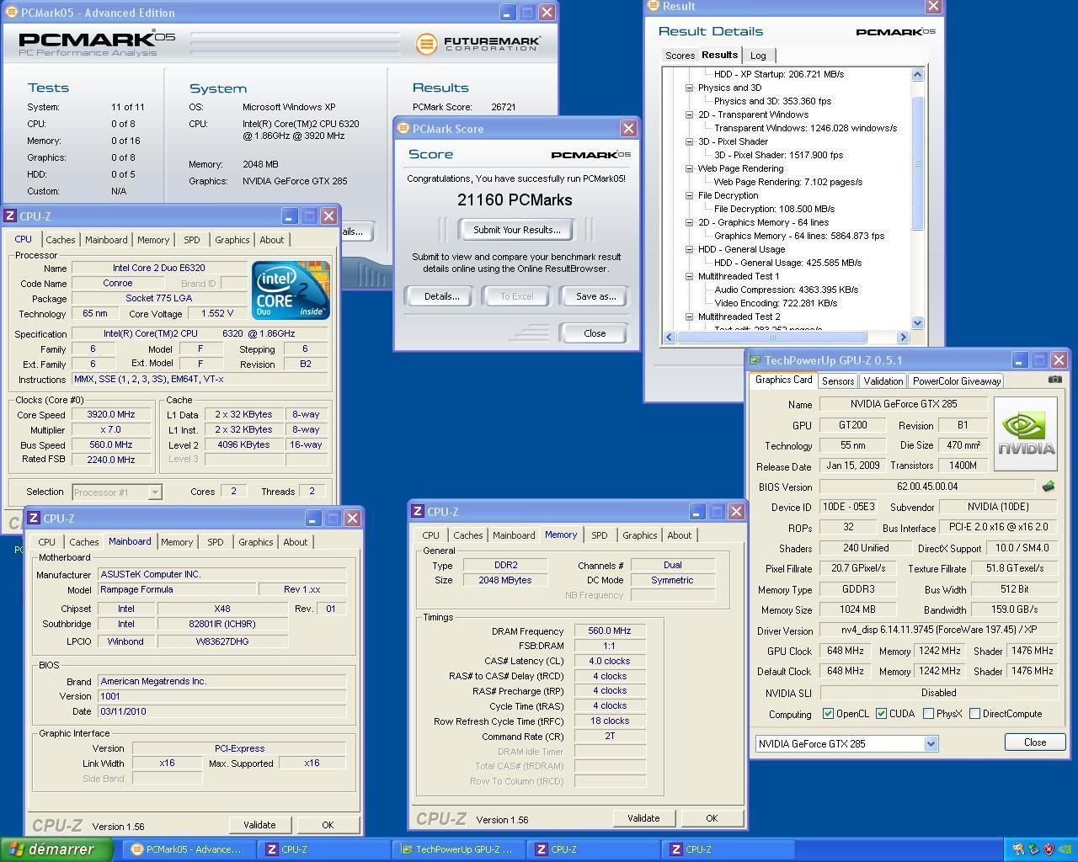Collapse the HDD - General Usage node
Screen dimensions: 1078x862
point(689,249)
